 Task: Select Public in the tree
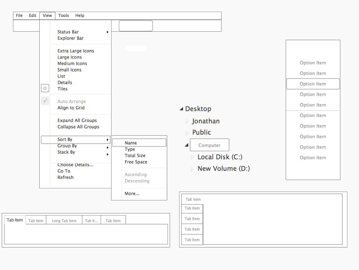(x=202, y=132)
